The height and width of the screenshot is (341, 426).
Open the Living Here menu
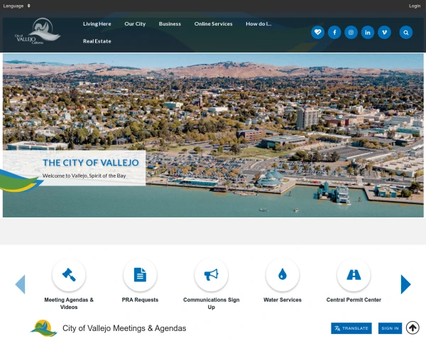[97, 24]
